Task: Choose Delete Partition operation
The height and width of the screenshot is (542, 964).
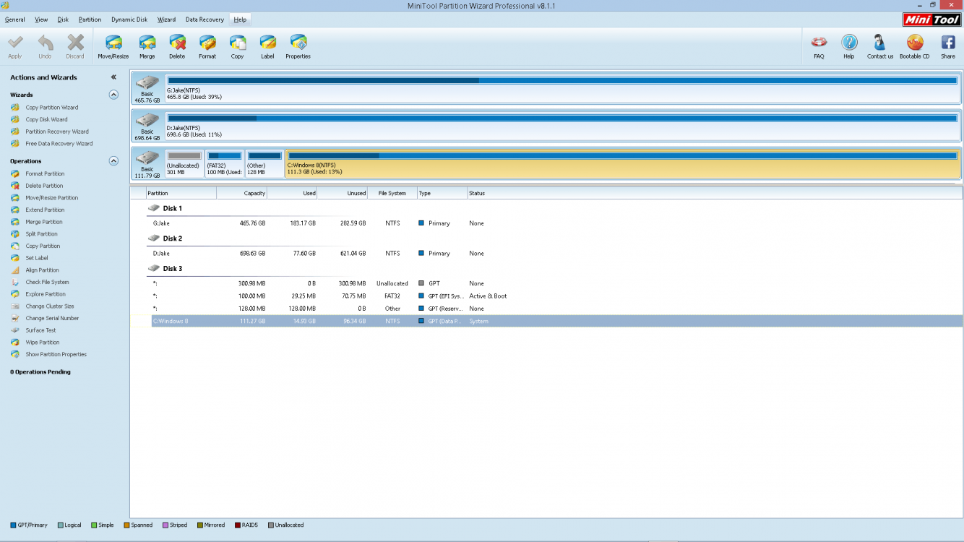Action: [x=44, y=186]
